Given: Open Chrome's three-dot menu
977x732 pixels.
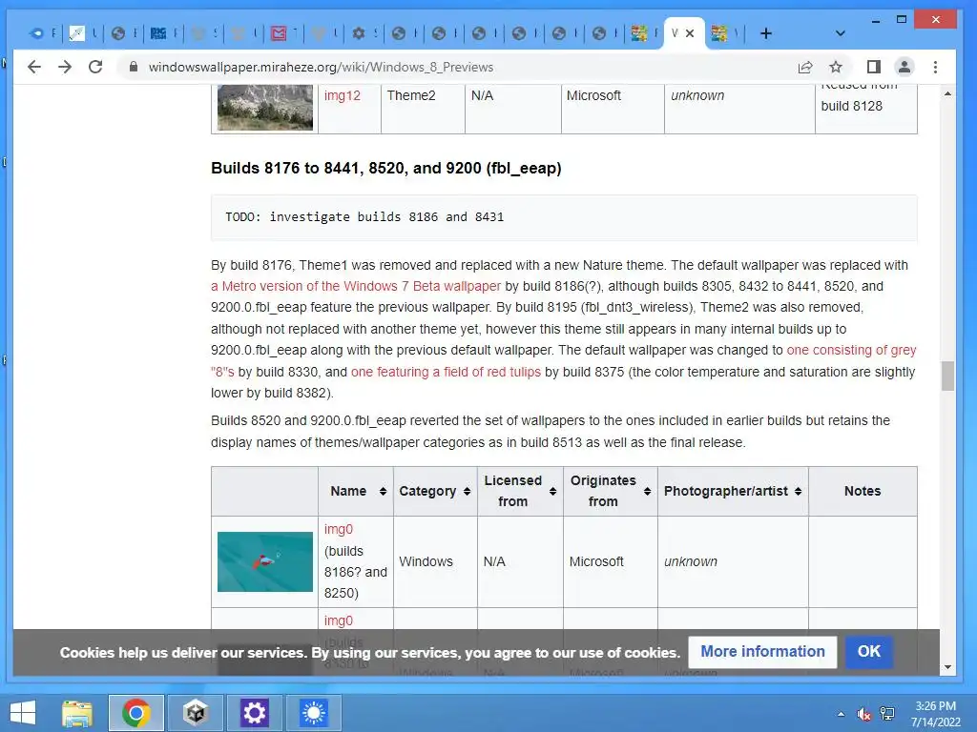Looking at the screenshot, I should [x=935, y=67].
